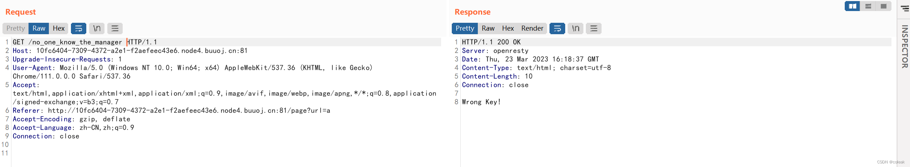Open Request panel hamburger options menu
The image size is (910, 167).
point(115,28)
